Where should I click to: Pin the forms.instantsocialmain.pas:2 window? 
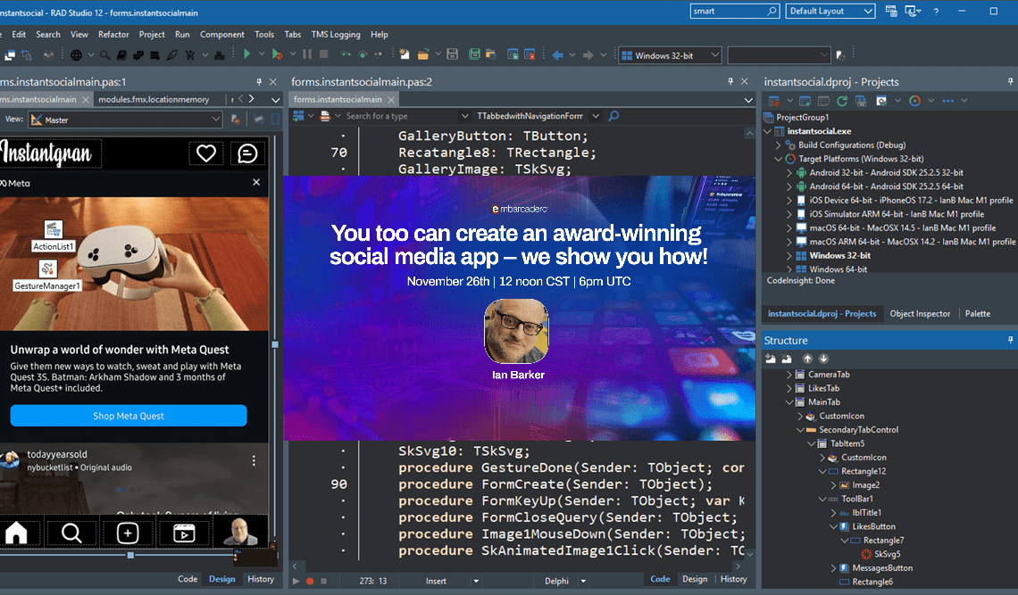point(730,82)
